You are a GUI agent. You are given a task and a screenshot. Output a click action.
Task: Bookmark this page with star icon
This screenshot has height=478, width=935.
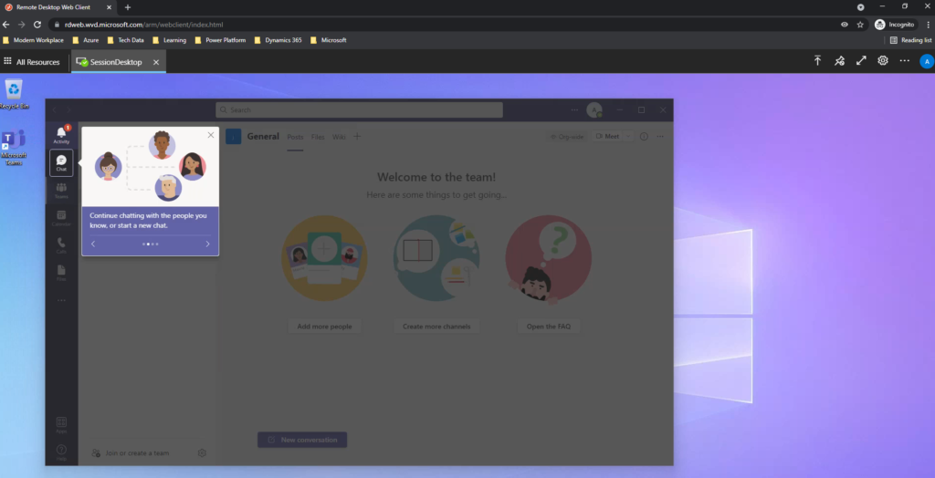pos(860,25)
